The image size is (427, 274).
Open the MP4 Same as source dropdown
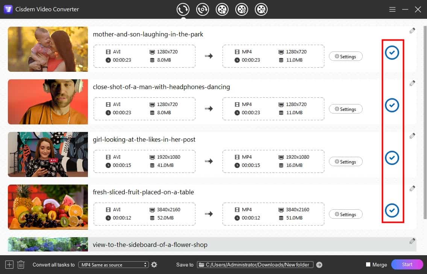[x=113, y=265]
